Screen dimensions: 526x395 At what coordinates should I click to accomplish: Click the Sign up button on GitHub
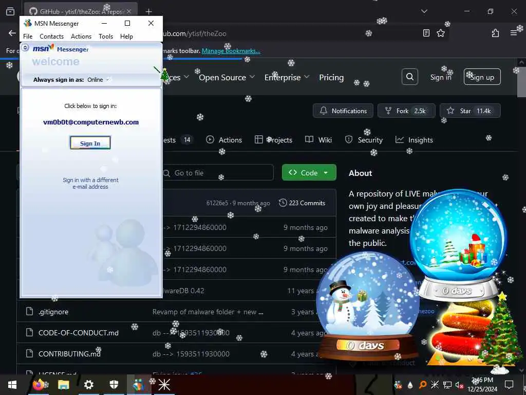pyautogui.click(x=482, y=77)
